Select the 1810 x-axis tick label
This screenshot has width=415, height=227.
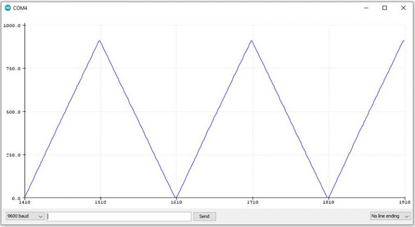click(329, 203)
